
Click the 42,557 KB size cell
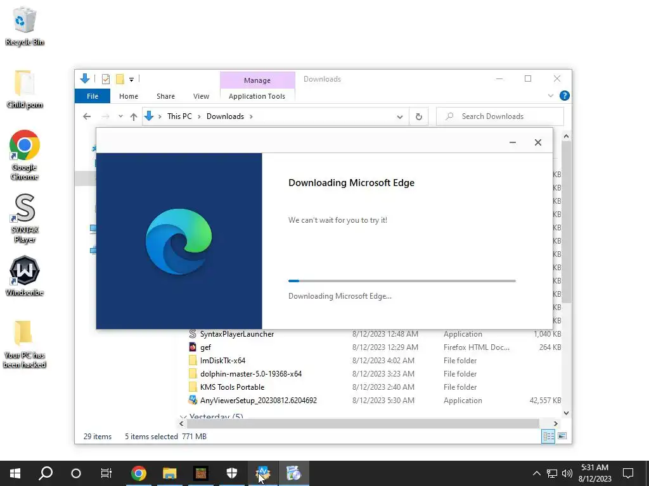545,401
